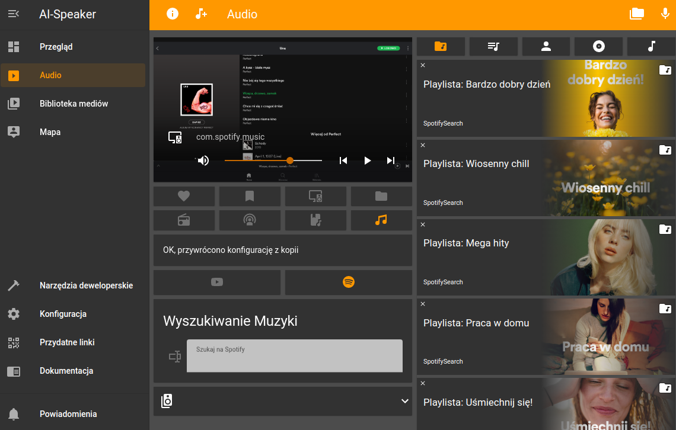Click music folder icon on Praca w domu

click(665, 309)
